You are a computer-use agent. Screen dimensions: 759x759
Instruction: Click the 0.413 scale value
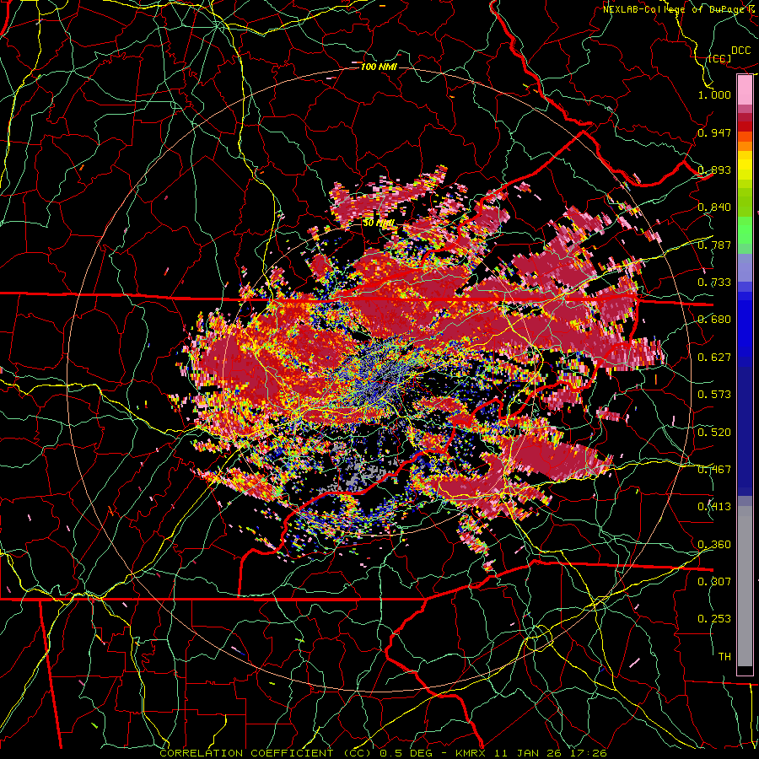[x=714, y=507]
